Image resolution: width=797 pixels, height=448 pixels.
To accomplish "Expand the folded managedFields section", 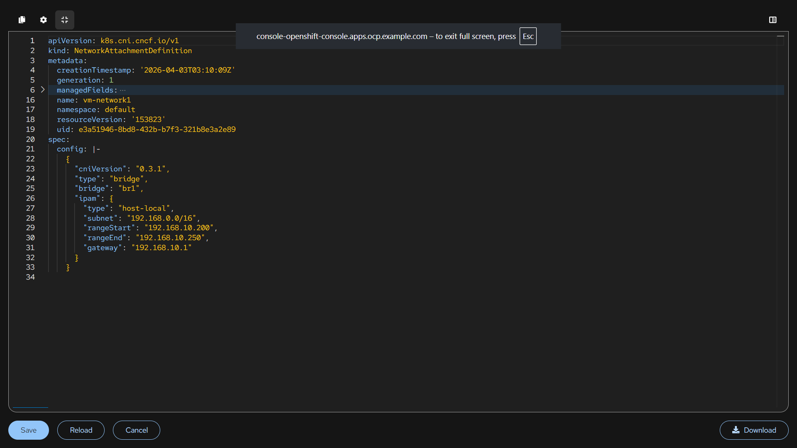I will (x=43, y=90).
